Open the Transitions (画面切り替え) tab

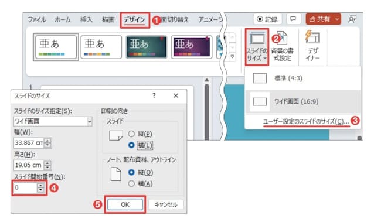click(x=175, y=19)
